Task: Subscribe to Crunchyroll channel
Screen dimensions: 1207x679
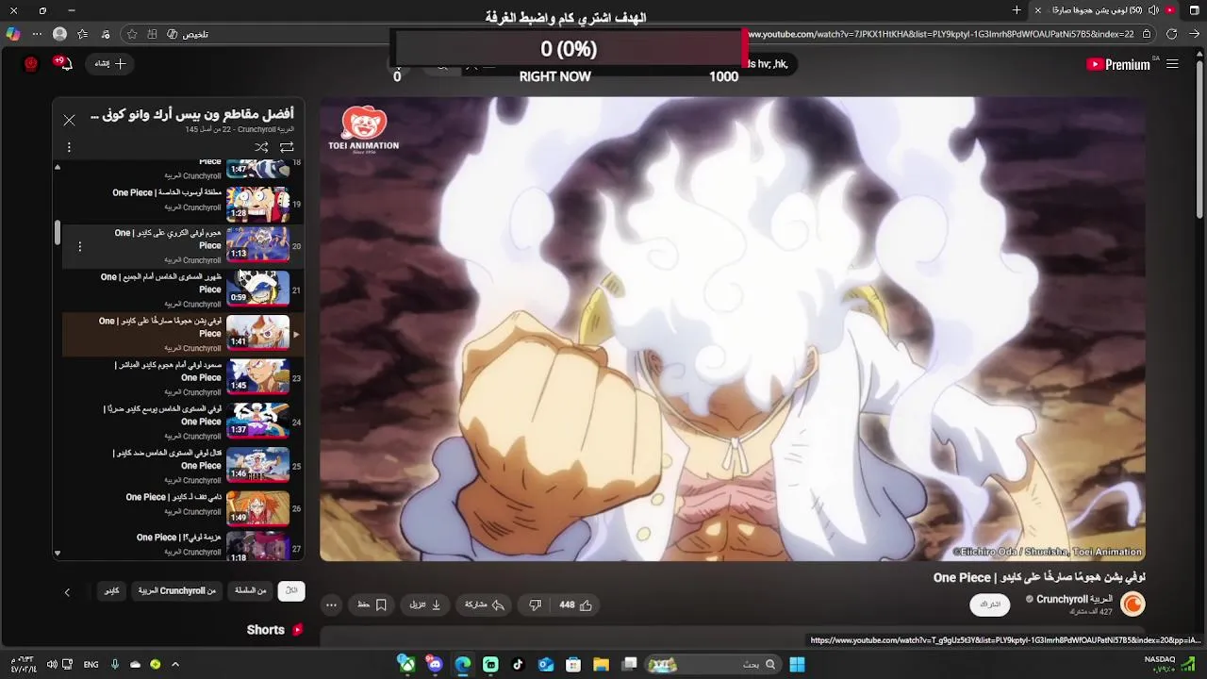Action: [989, 604]
